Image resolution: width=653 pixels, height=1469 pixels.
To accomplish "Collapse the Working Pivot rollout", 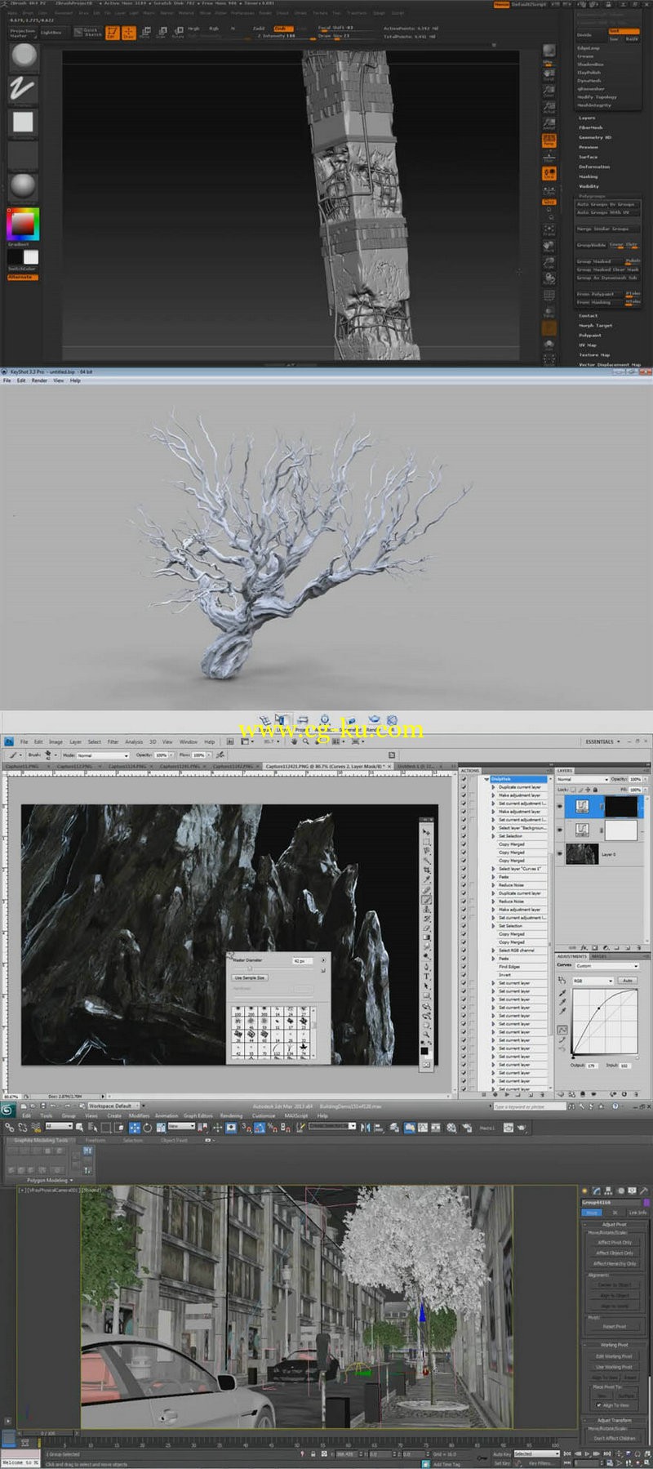I will coord(615,1345).
